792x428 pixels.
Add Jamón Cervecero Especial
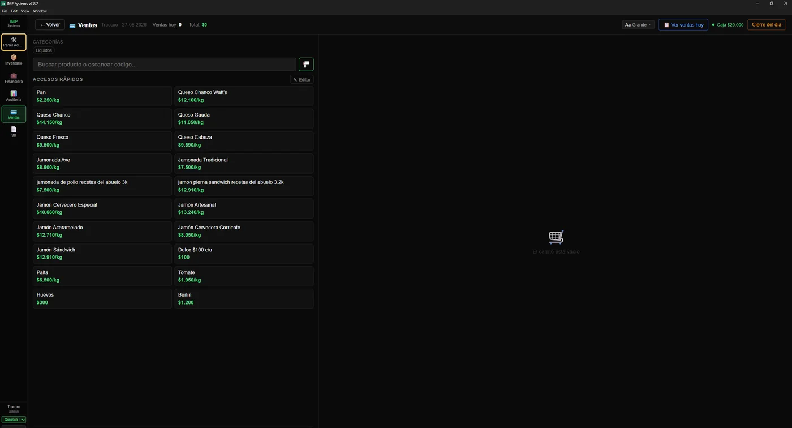pyautogui.click(x=102, y=208)
